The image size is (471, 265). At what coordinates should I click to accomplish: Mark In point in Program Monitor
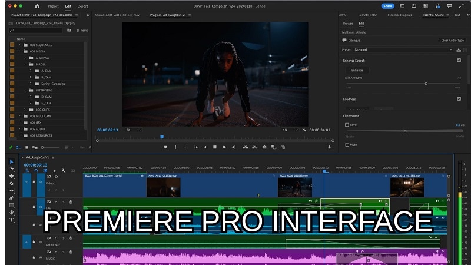coord(175,147)
